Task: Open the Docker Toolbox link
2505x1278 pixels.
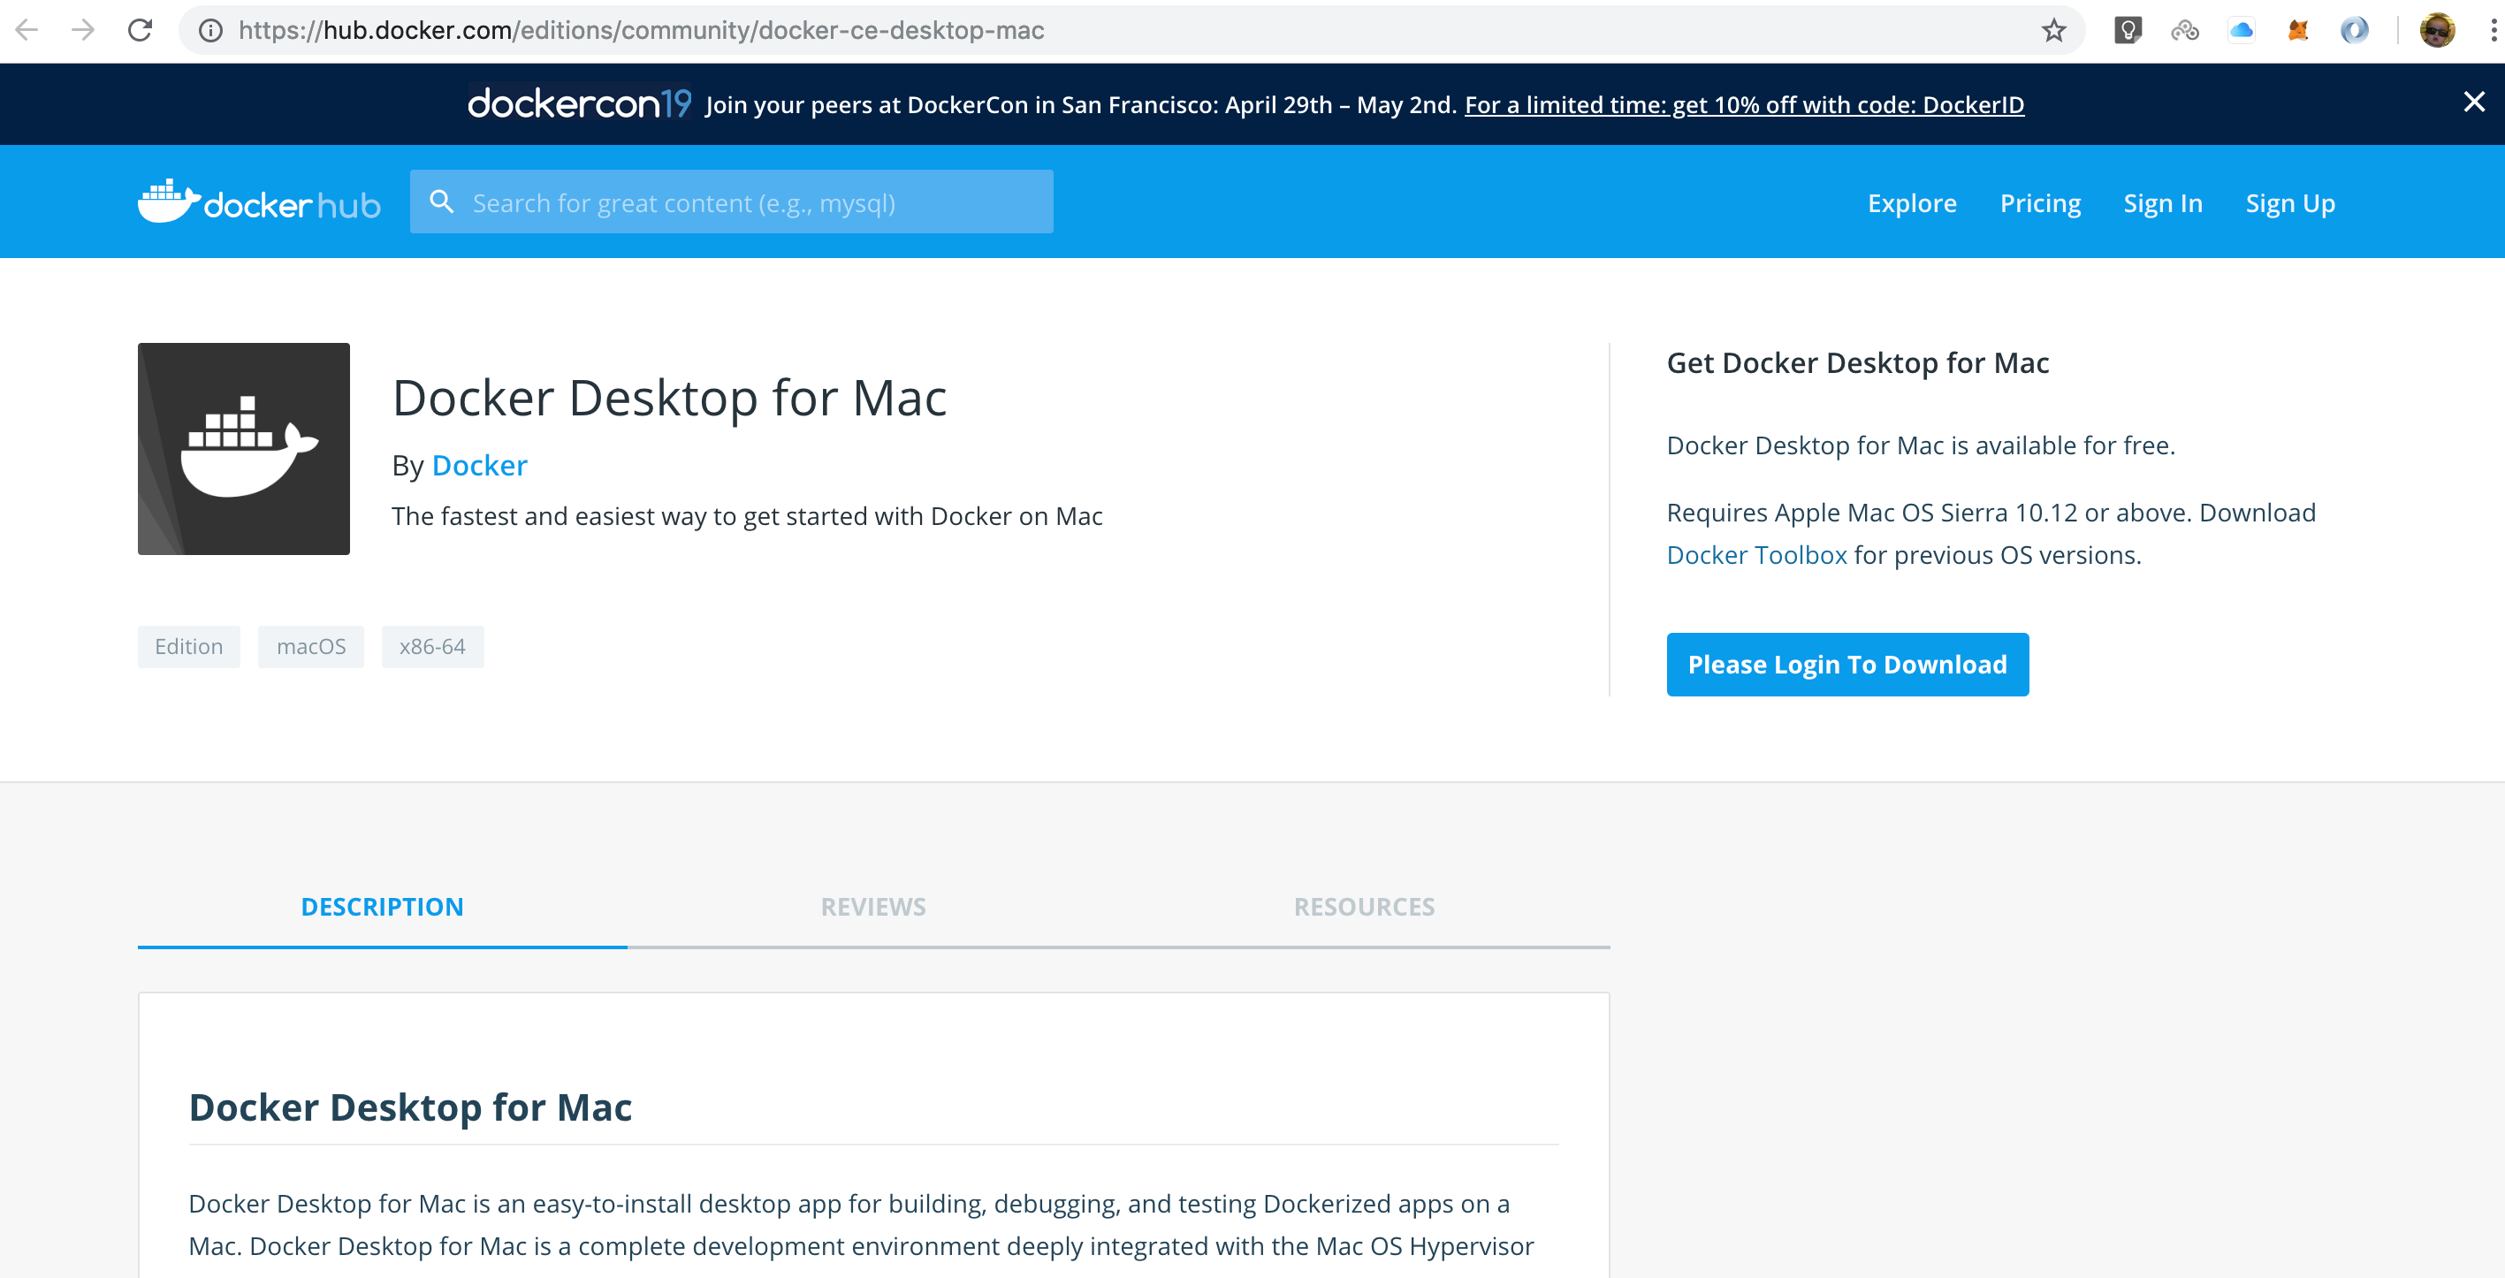Action: [1756, 554]
